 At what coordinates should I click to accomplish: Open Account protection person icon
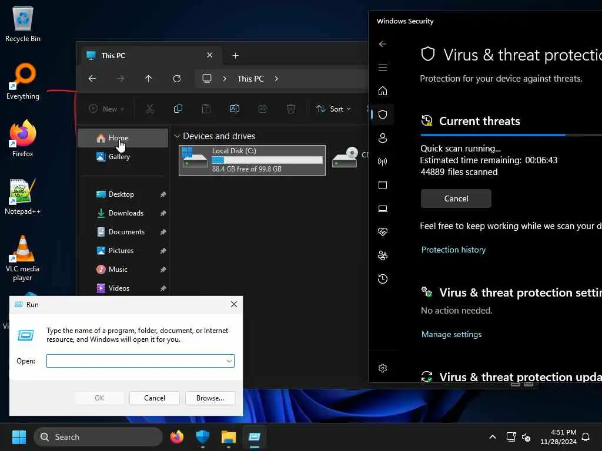point(382,138)
